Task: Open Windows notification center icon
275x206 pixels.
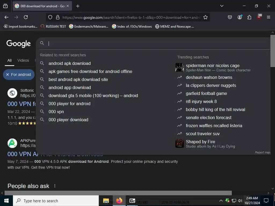Action: [x=266, y=201]
